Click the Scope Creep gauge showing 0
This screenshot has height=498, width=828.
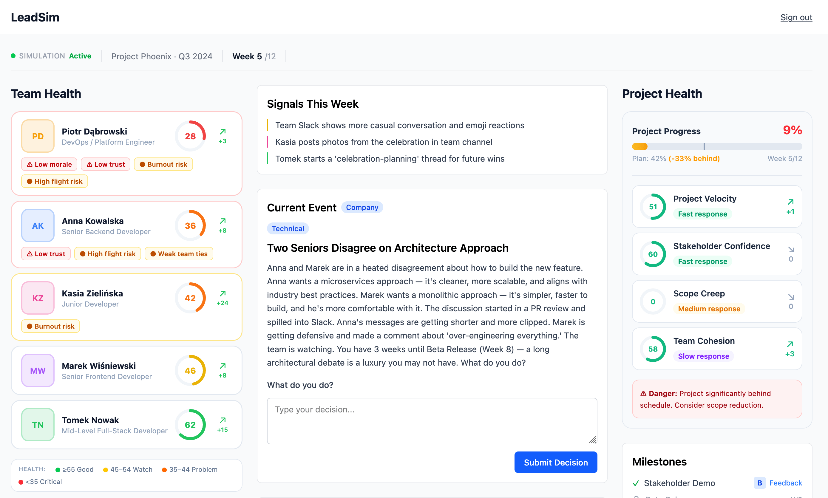tap(653, 301)
